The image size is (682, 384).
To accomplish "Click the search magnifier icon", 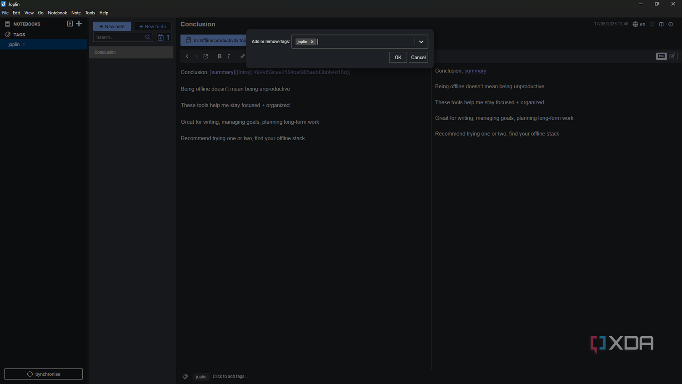I will [x=148, y=37].
